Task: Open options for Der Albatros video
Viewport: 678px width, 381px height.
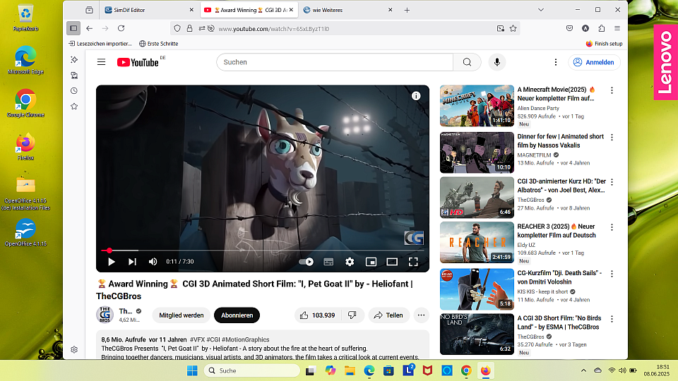Action: (612, 182)
